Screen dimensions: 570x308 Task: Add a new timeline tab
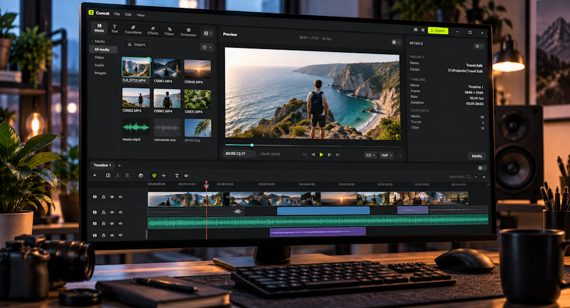pyautogui.click(x=120, y=165)
